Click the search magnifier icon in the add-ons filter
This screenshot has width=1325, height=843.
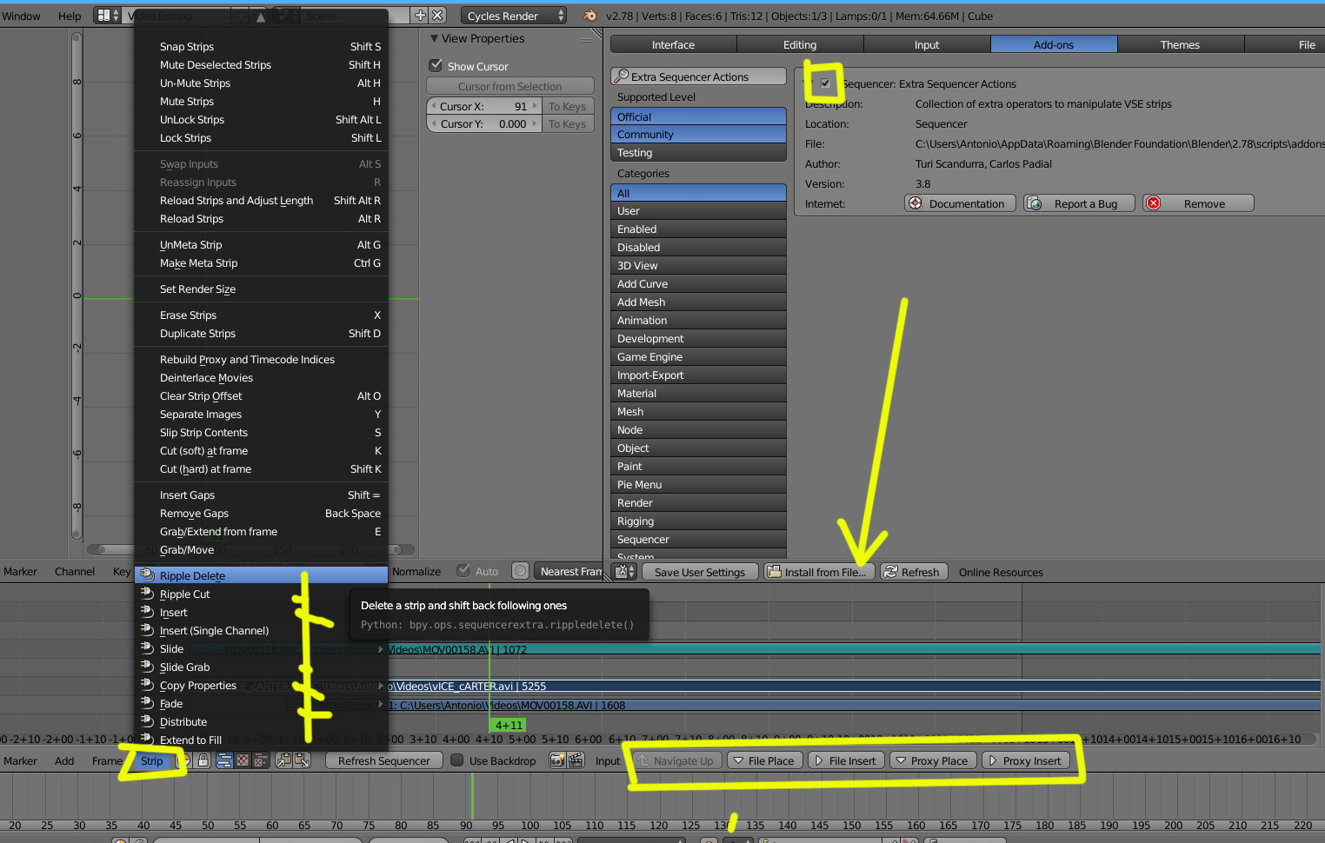tap(622, 76)
